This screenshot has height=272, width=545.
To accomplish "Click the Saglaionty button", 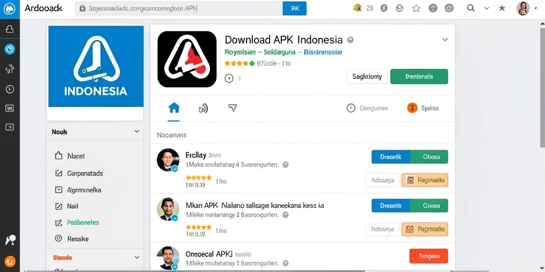I will coord(367,76).
